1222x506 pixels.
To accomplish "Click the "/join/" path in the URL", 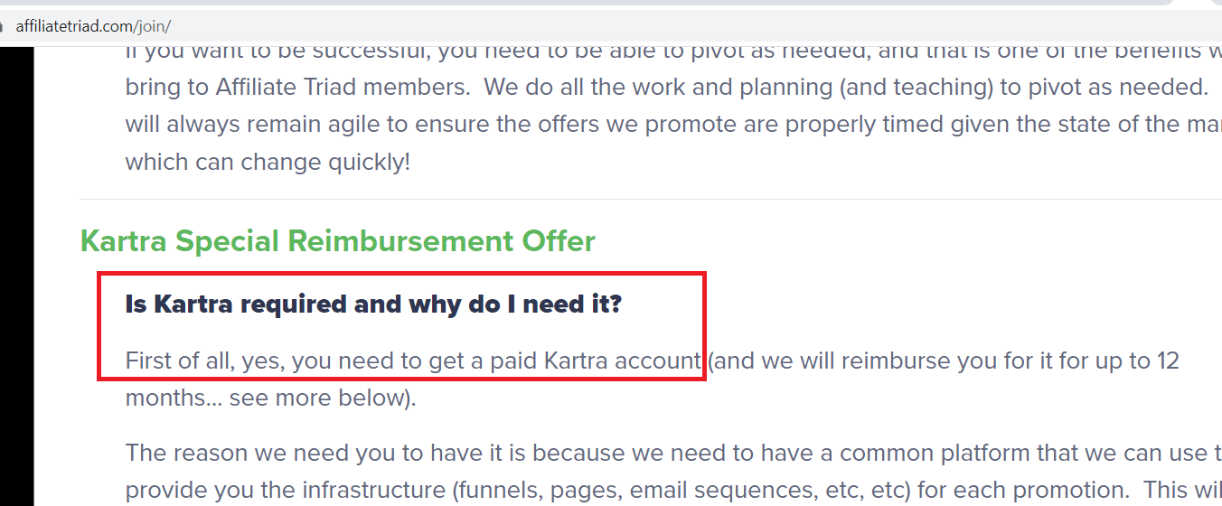I will coord(153,26).
